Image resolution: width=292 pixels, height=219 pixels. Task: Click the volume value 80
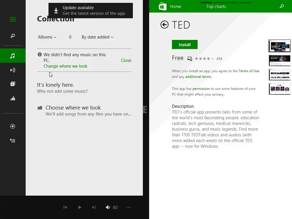pos(115,208)
